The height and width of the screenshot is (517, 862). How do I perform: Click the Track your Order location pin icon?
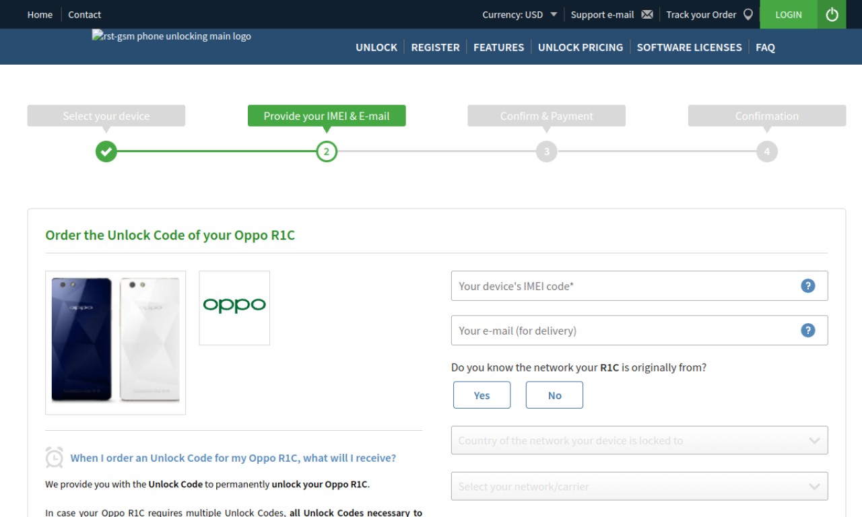748,15
